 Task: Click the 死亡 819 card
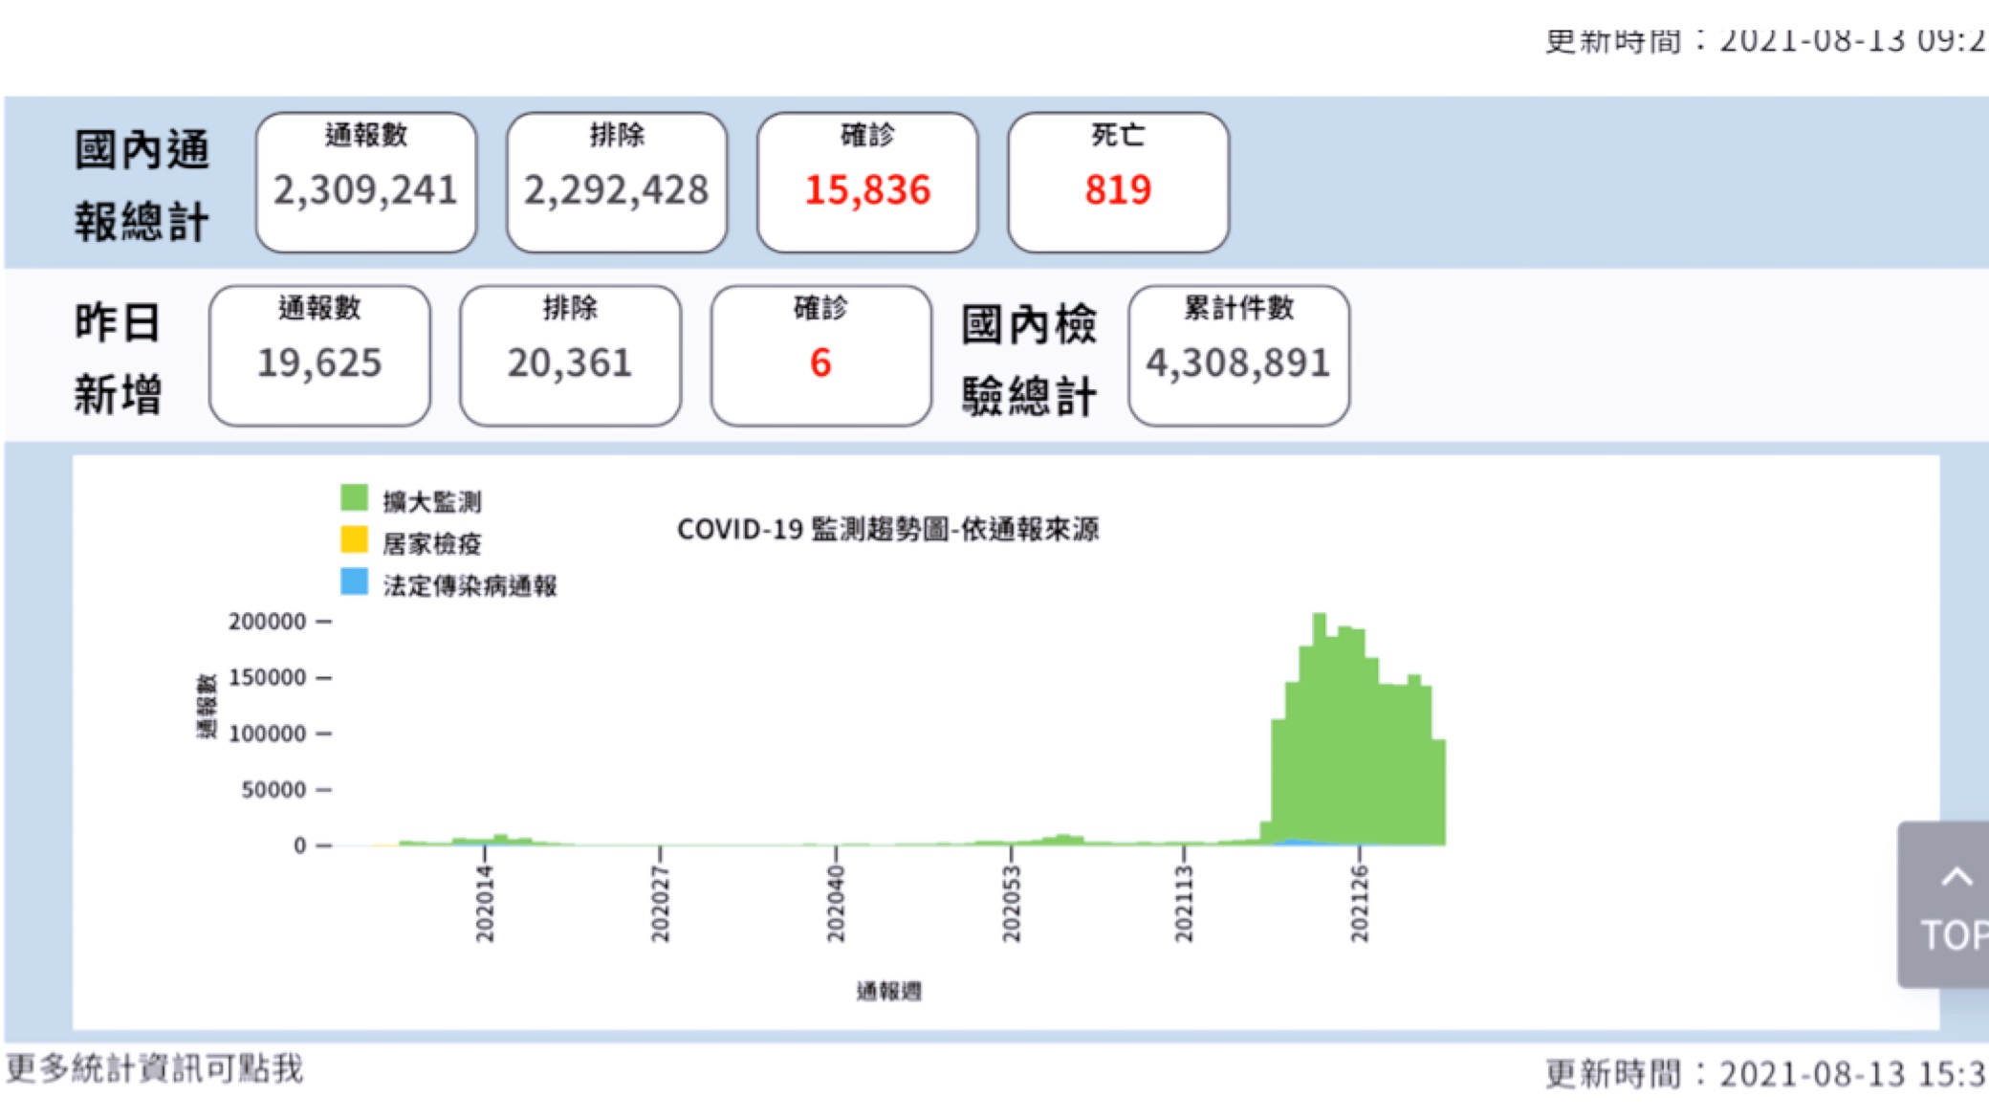pos(1118,183)
